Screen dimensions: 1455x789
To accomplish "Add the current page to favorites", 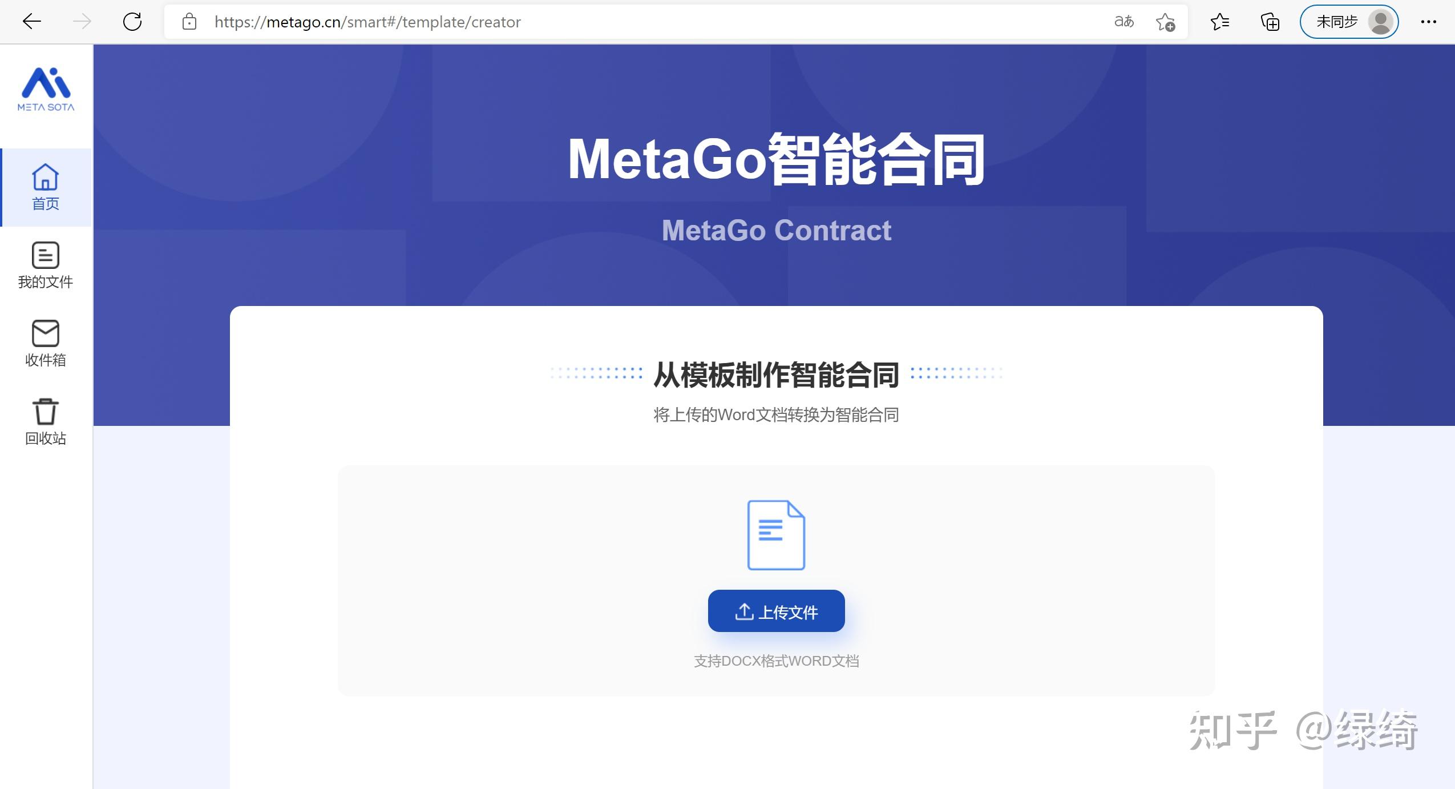I will pyautogui.click(x=1166, y=22).
